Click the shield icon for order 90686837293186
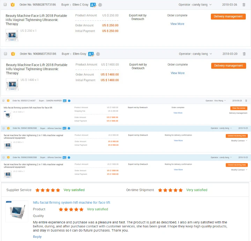This screenshot has width=251, height=241. (13, 54)
